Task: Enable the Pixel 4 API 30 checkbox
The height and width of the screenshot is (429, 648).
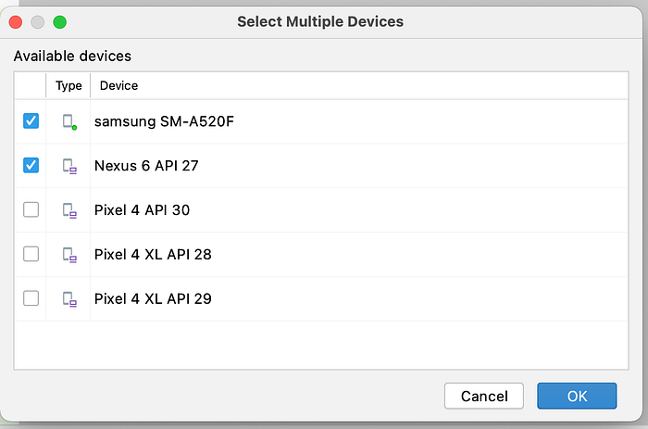Action: (x=31, y=210)
